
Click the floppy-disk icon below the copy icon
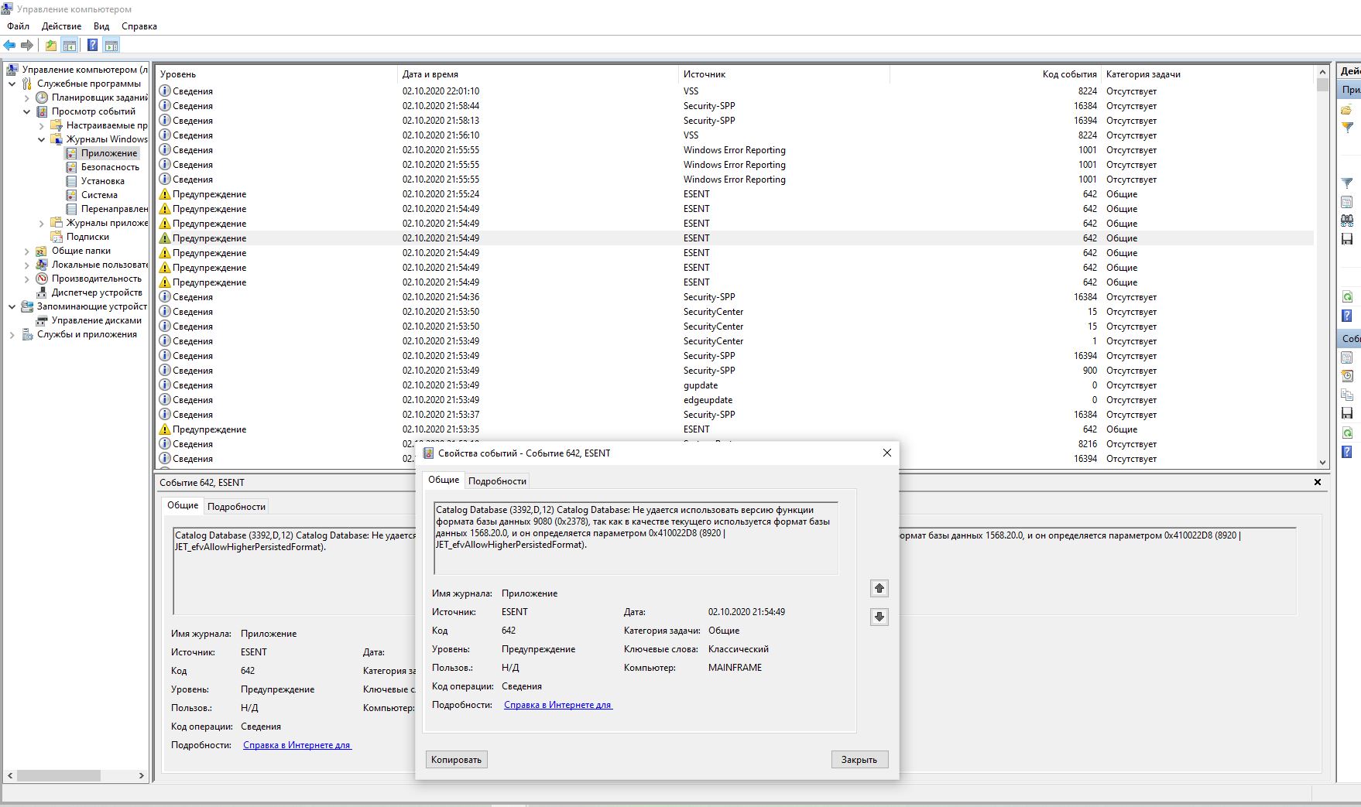coord(1347,412)
